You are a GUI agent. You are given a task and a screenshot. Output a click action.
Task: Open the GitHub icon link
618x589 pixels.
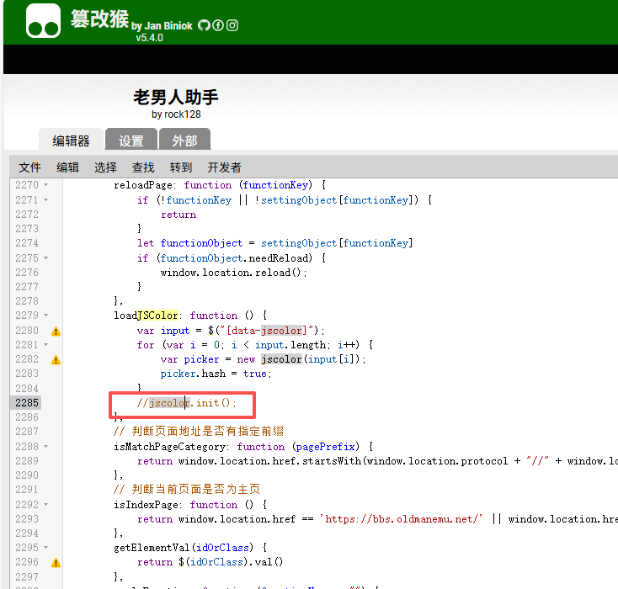tap(204, 25)
